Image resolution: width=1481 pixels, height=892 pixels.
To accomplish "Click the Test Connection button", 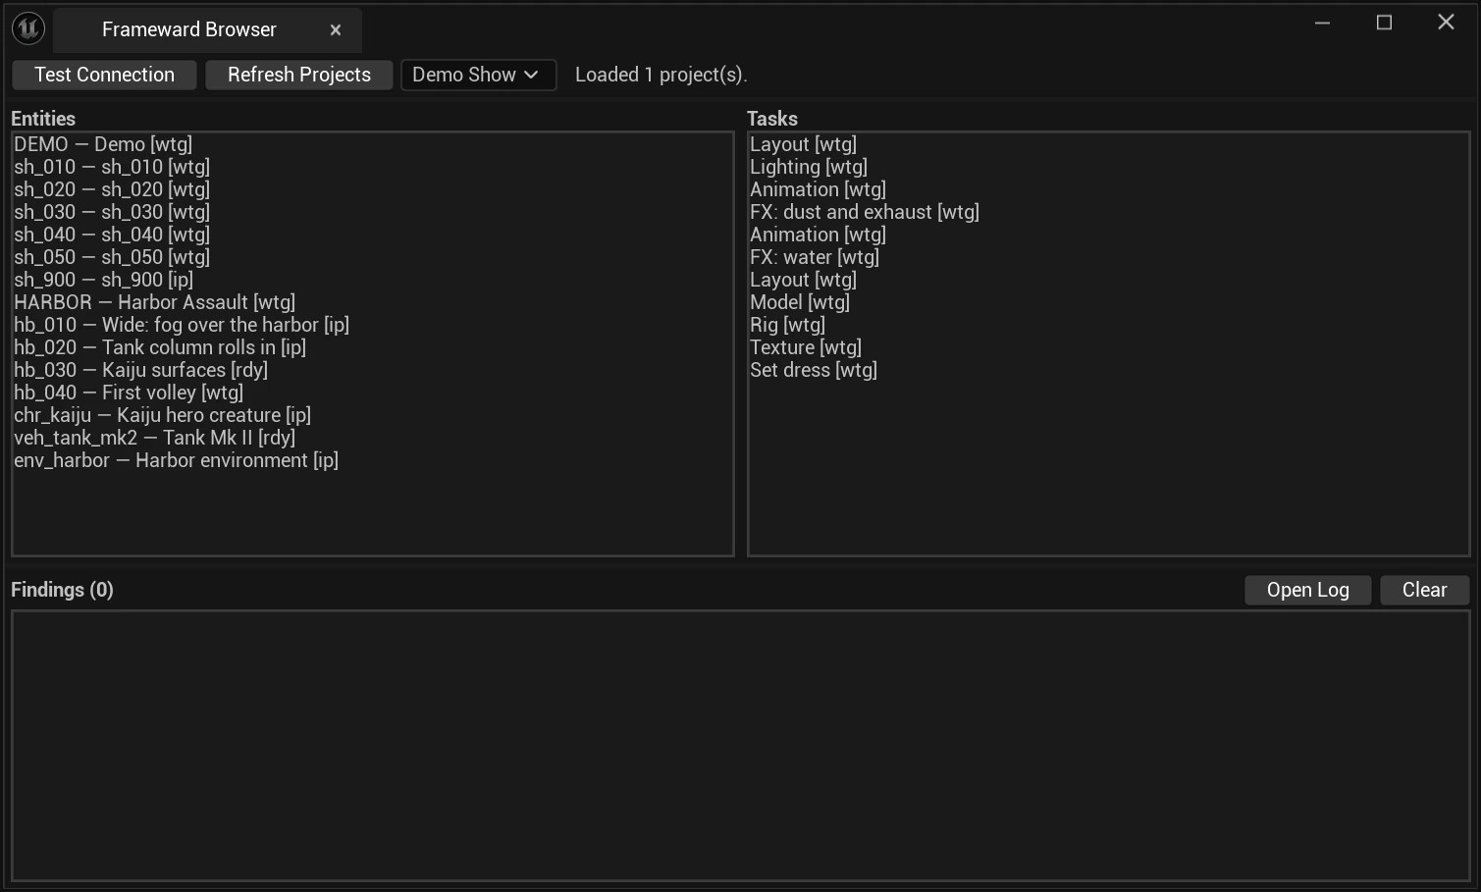I will click(x=104, y=75).
